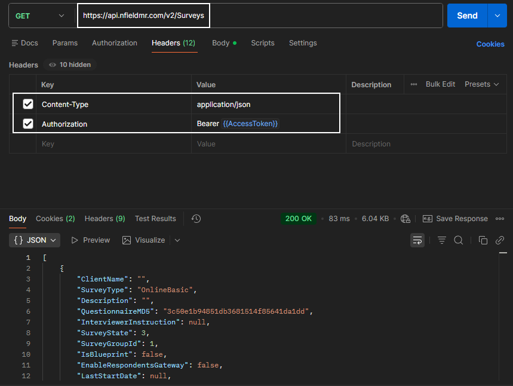Search within the response body
513x386 pixels.
(x=459, y=240)
